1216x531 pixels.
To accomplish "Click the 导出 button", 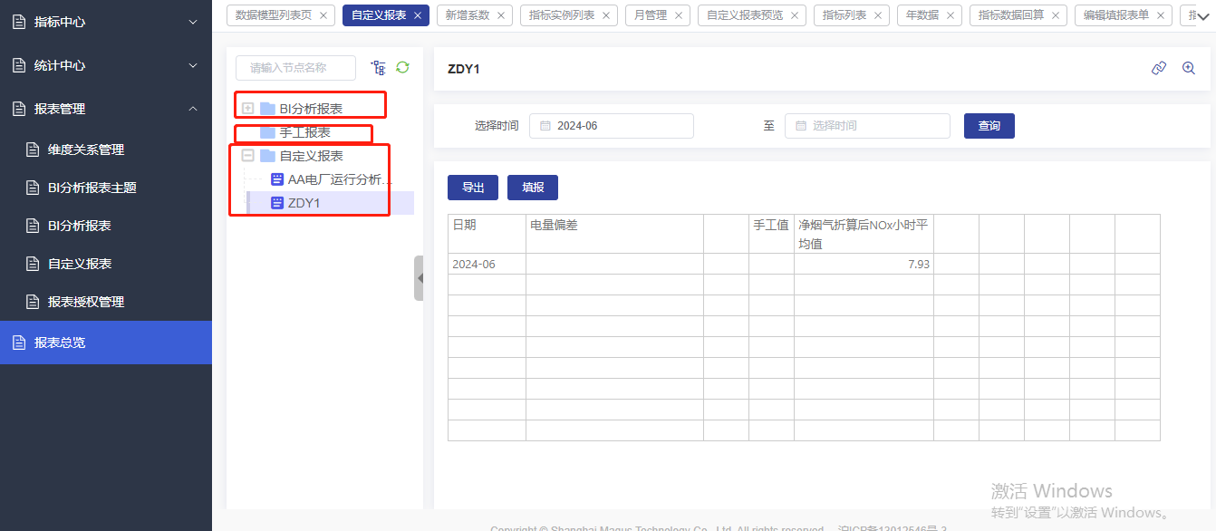I will coord(473,188).
